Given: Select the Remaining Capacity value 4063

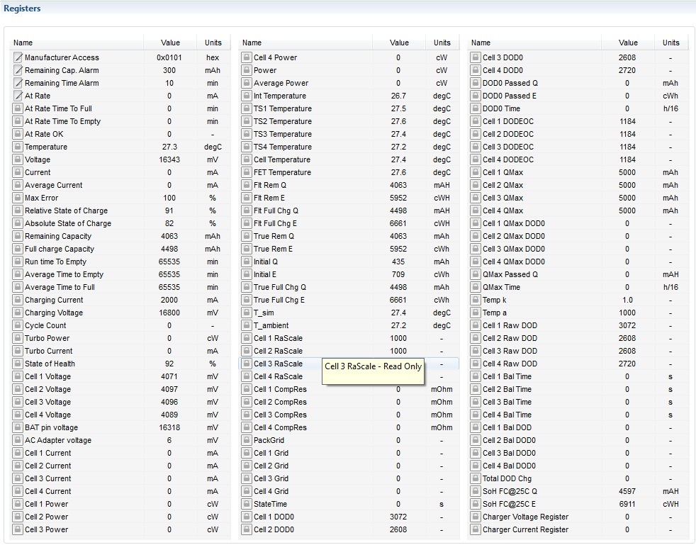Looking at the screenshot, I should 169,237.
